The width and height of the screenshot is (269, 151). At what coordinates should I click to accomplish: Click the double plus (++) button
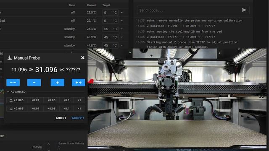click(x=79, y=83)
